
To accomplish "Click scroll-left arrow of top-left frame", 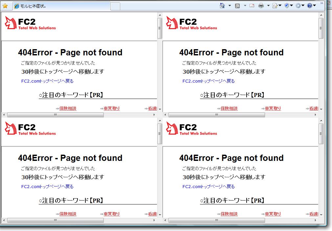I will pyautogui.click(x=4, y=115).
